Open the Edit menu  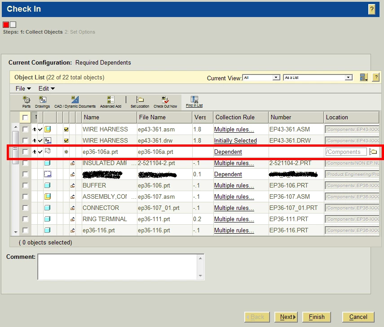pos(46,88)
